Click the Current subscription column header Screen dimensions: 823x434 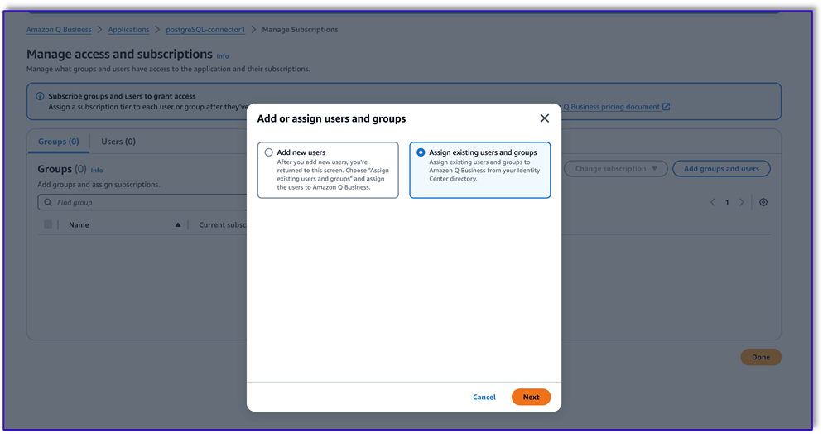[223, 225]
